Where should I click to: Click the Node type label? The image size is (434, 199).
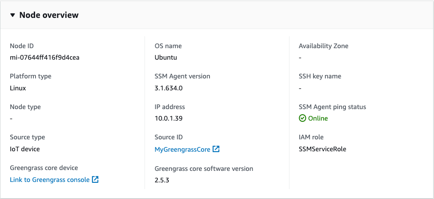click(25, 107)
